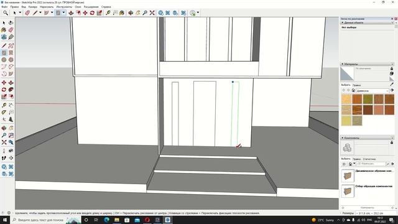Select the Rotated Rectangle tool
This screenshot has width=398, height=224.
pyautogui.click(x=11, y=53)
